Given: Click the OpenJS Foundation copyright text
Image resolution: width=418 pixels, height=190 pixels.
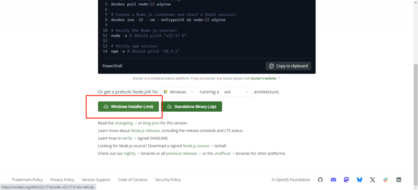Looking at the screenshot, I should (291, 180).
